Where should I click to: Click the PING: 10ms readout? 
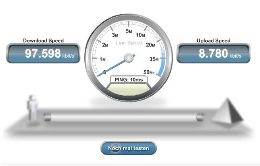pos(129,79)
